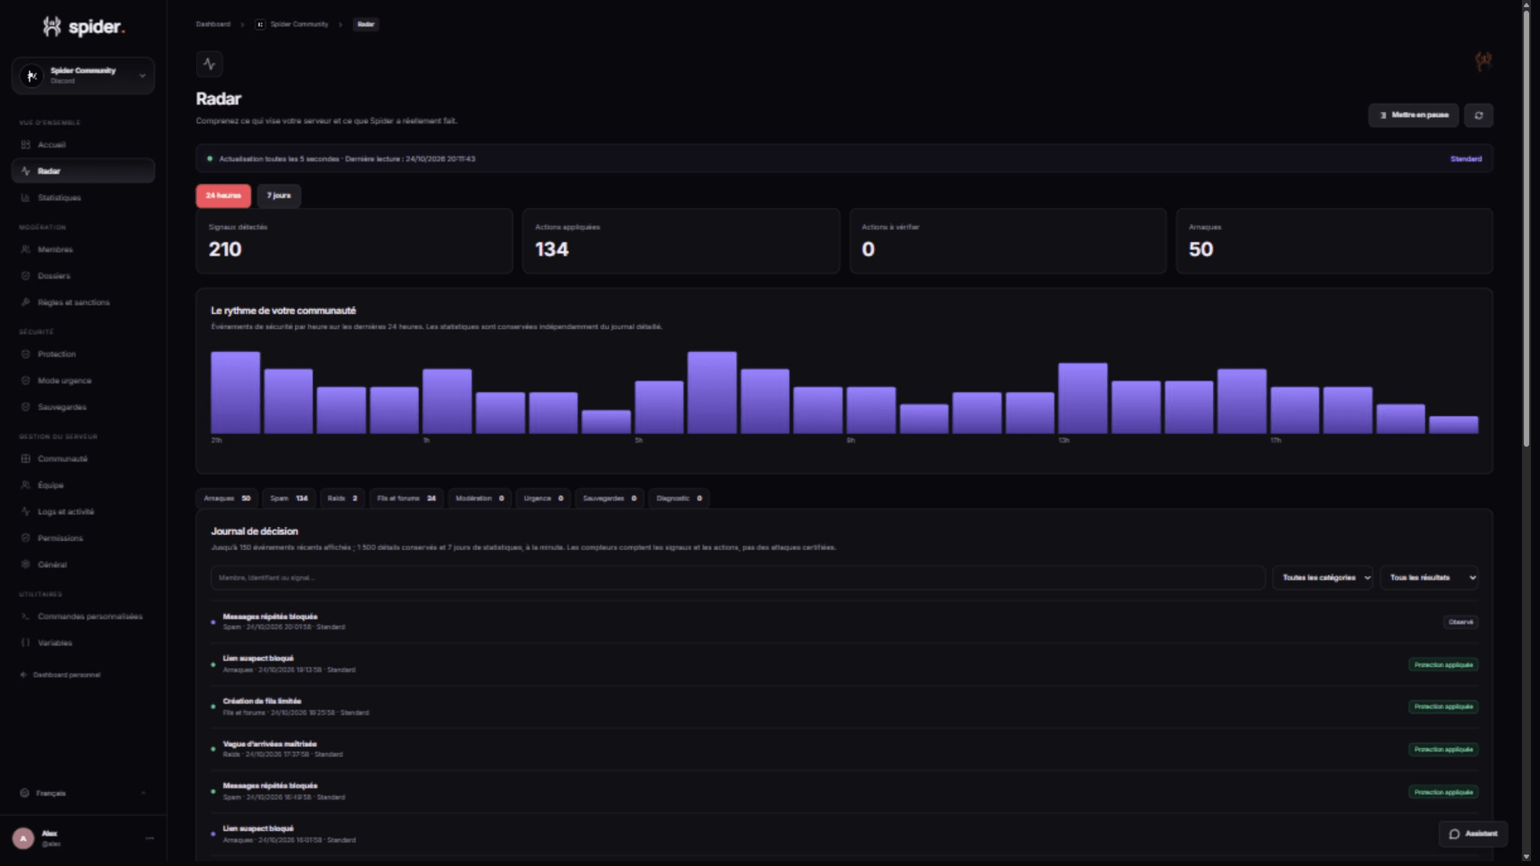Open Vague d'arrivées maîtrisée entry
Screen dimensions: 1540x866
844,749
